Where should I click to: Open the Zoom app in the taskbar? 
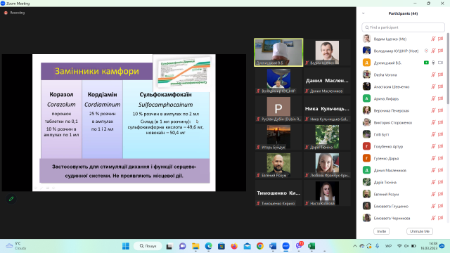(x=286, y=246)
